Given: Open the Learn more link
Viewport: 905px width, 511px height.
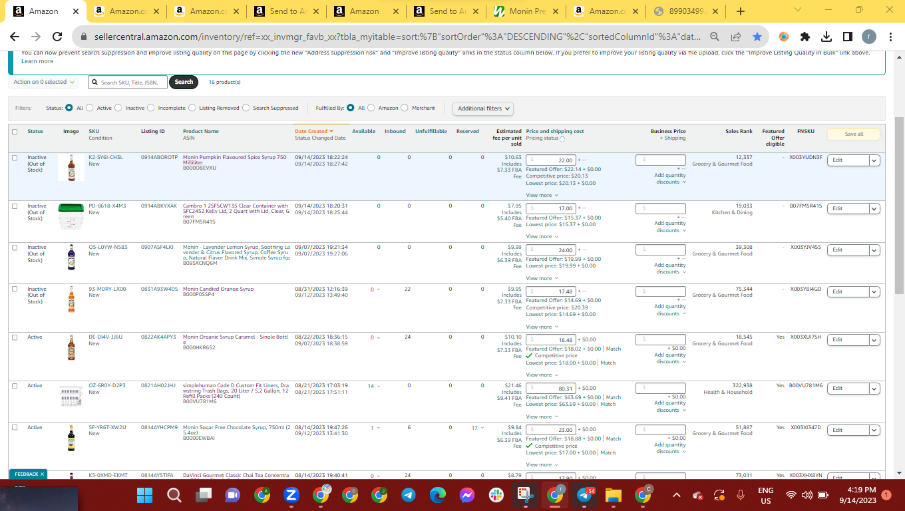Looking at the screenshot, I should tap(37, 61).
